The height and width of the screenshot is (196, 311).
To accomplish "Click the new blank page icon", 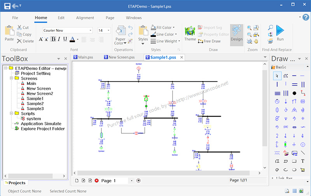I will [77, 180].
